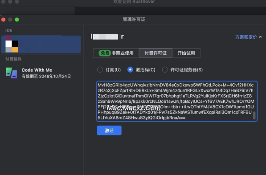Click the Code With Me plugin icon
Screen dimensions: 266x175
[12, 73]
